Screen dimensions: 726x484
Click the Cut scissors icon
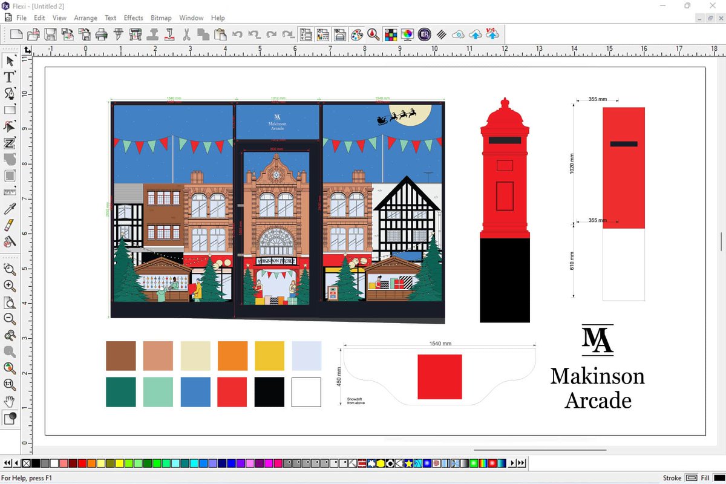point(186,34)
